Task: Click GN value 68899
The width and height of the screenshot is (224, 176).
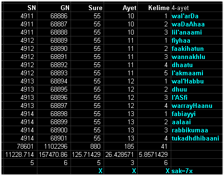Action: 59,122
